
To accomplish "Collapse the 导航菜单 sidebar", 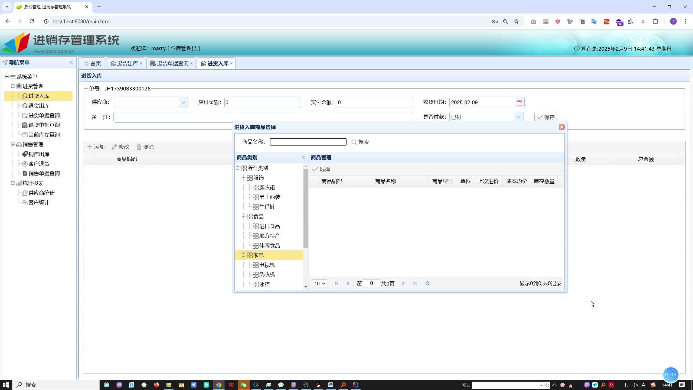I will click(x=71, y=62).
